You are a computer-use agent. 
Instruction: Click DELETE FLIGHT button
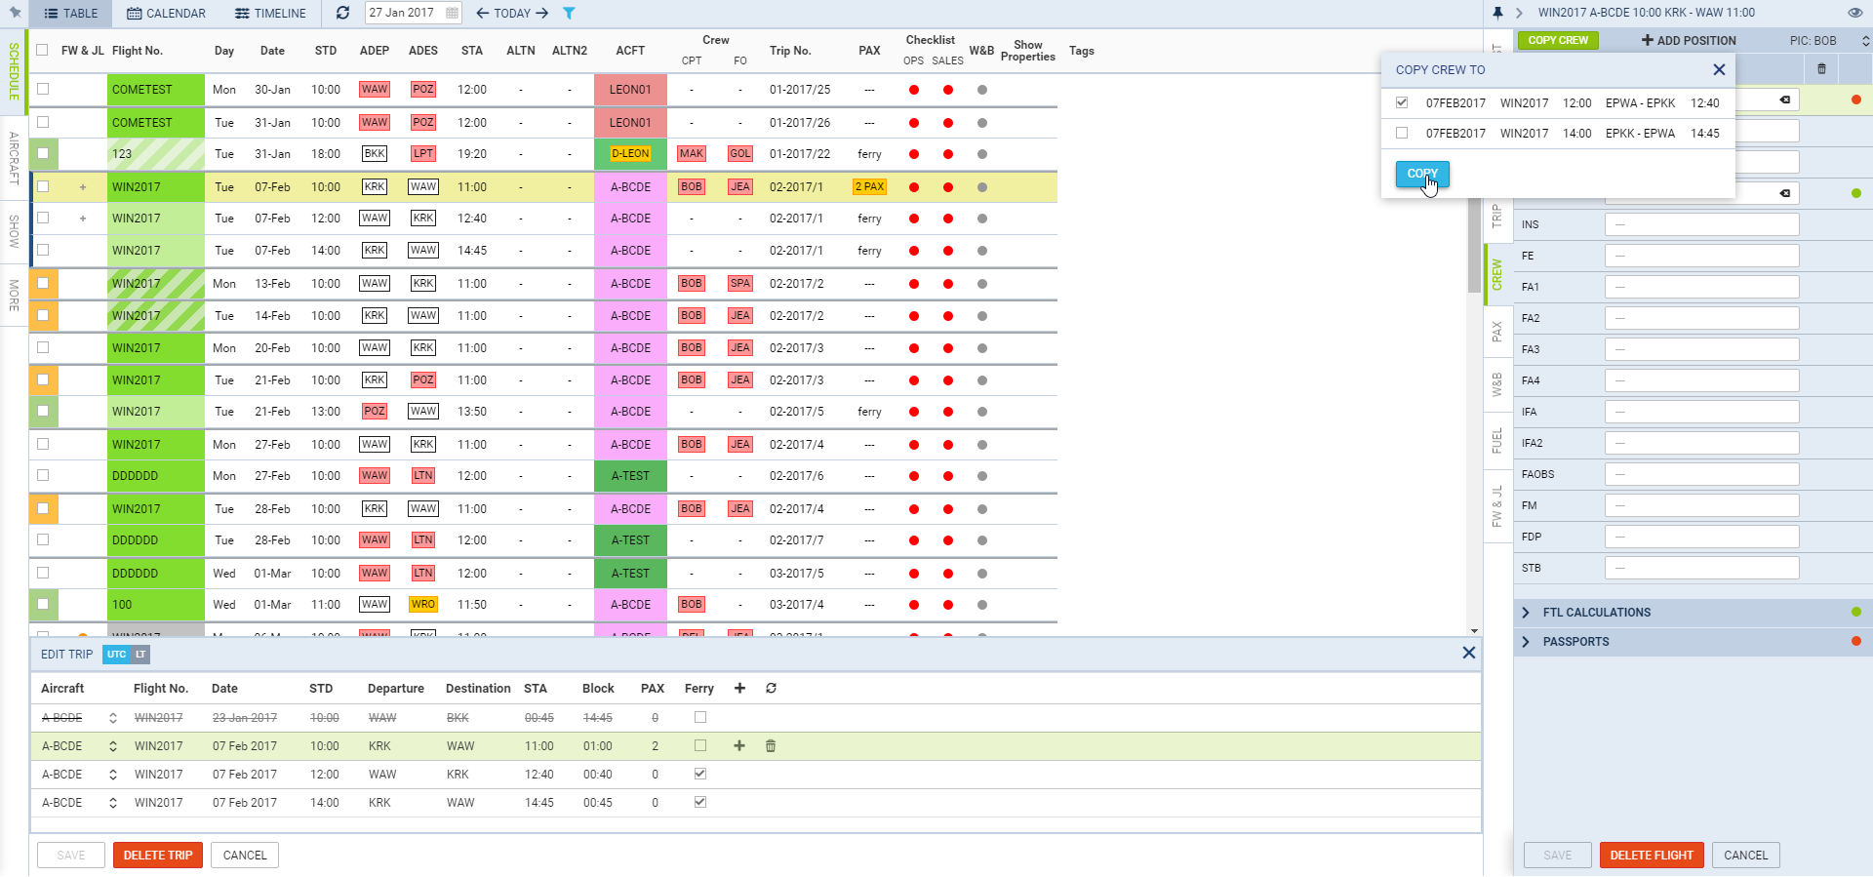click(1652, 856)
